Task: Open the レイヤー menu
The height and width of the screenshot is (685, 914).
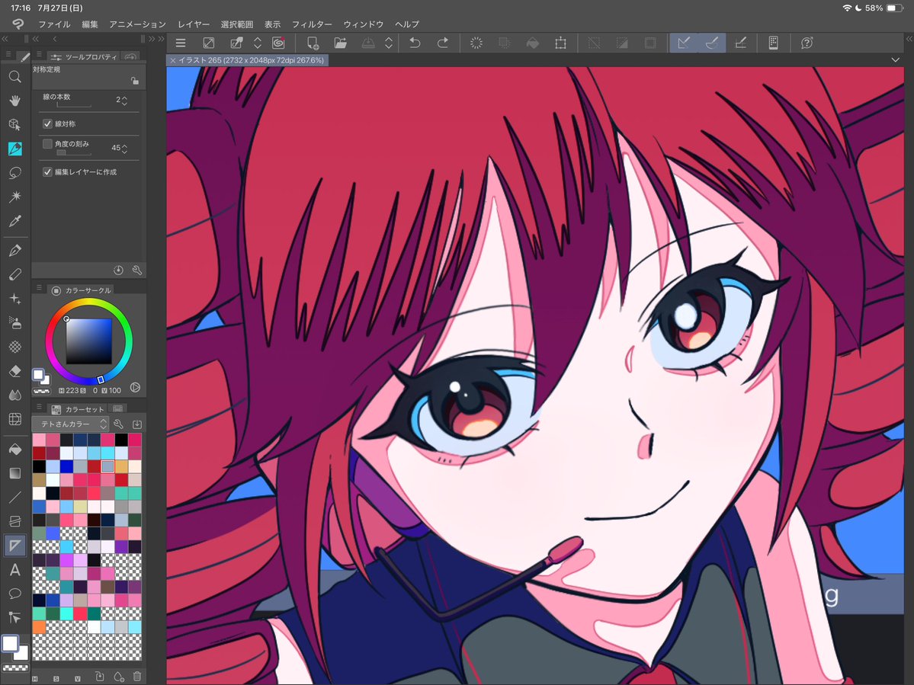Action: [194, 24]
